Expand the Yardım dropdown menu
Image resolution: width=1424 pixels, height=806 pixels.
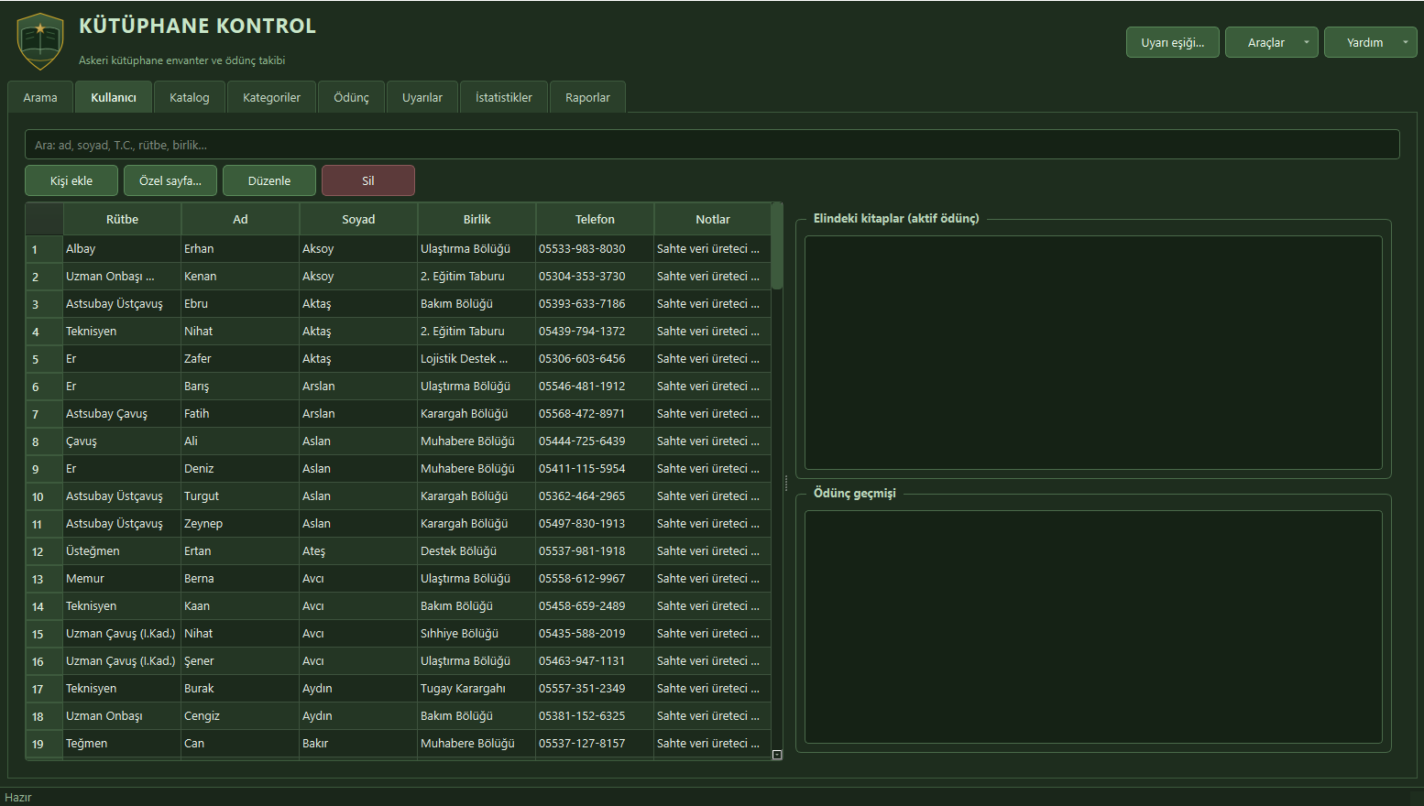pos(1406,42)
